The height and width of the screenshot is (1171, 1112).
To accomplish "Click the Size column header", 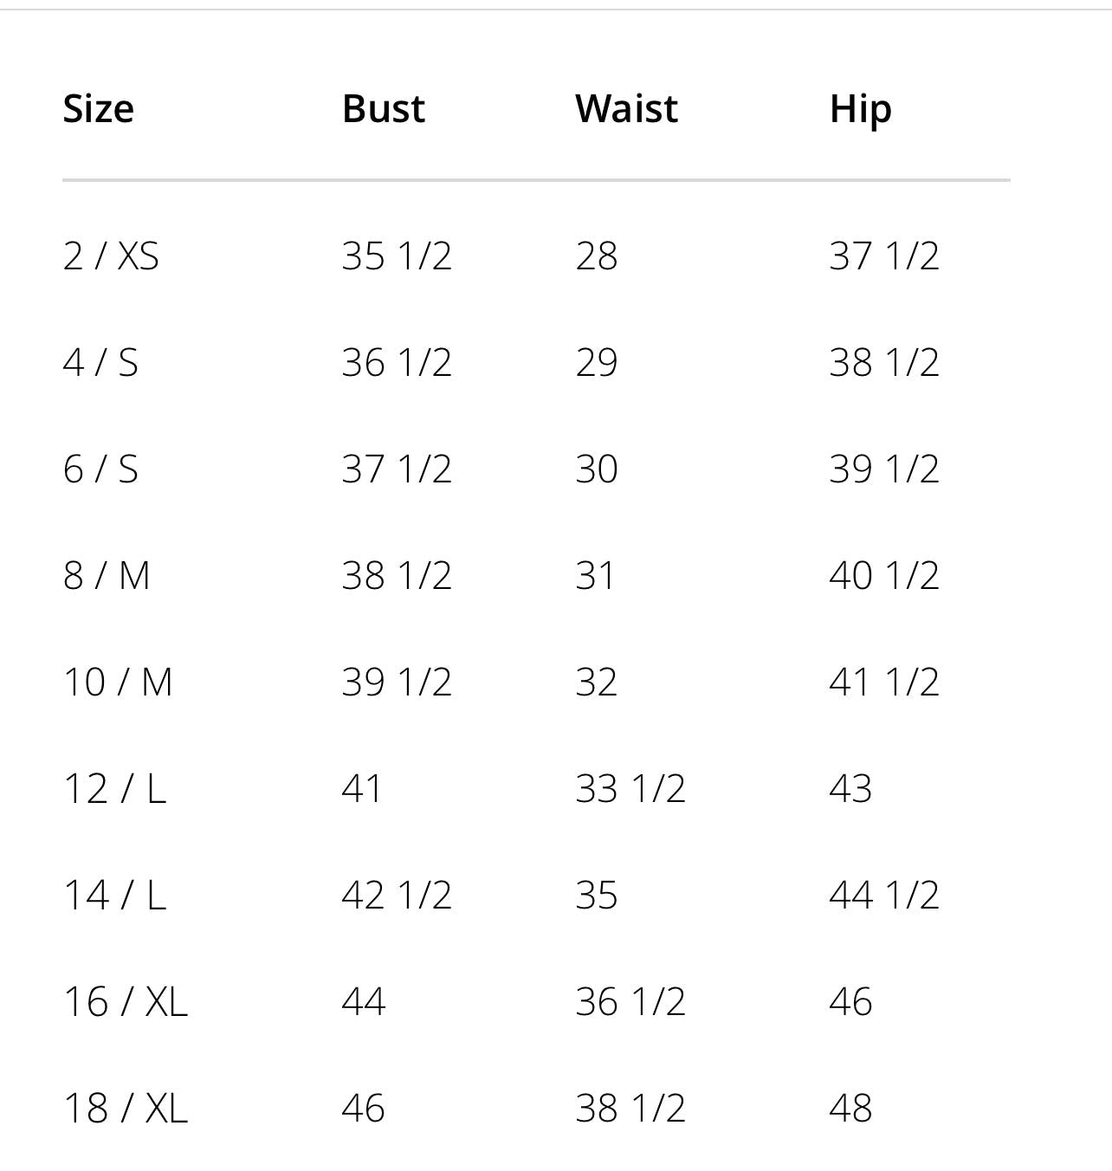I will [98, 109].
